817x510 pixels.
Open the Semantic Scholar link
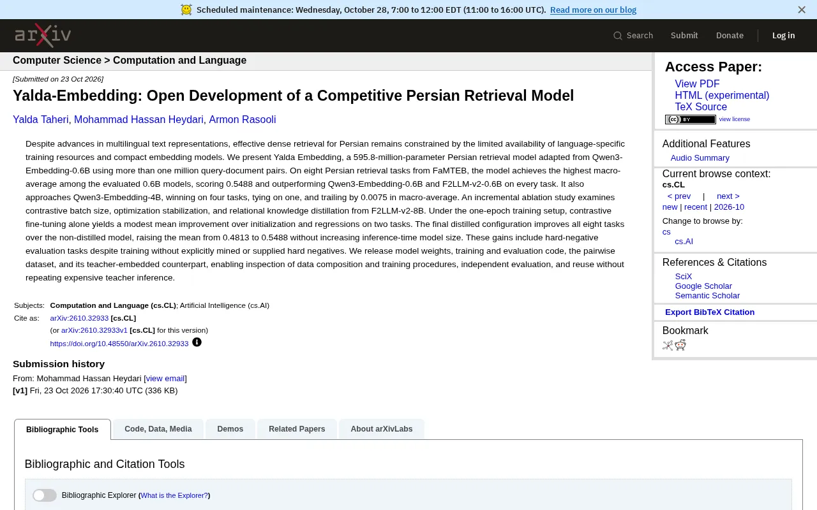tap(707, 296)
